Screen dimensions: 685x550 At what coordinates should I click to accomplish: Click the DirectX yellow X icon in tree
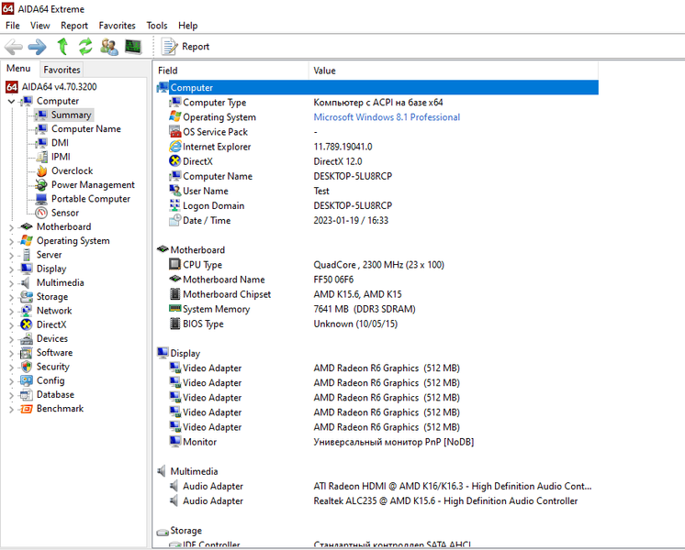coord(27,324)
